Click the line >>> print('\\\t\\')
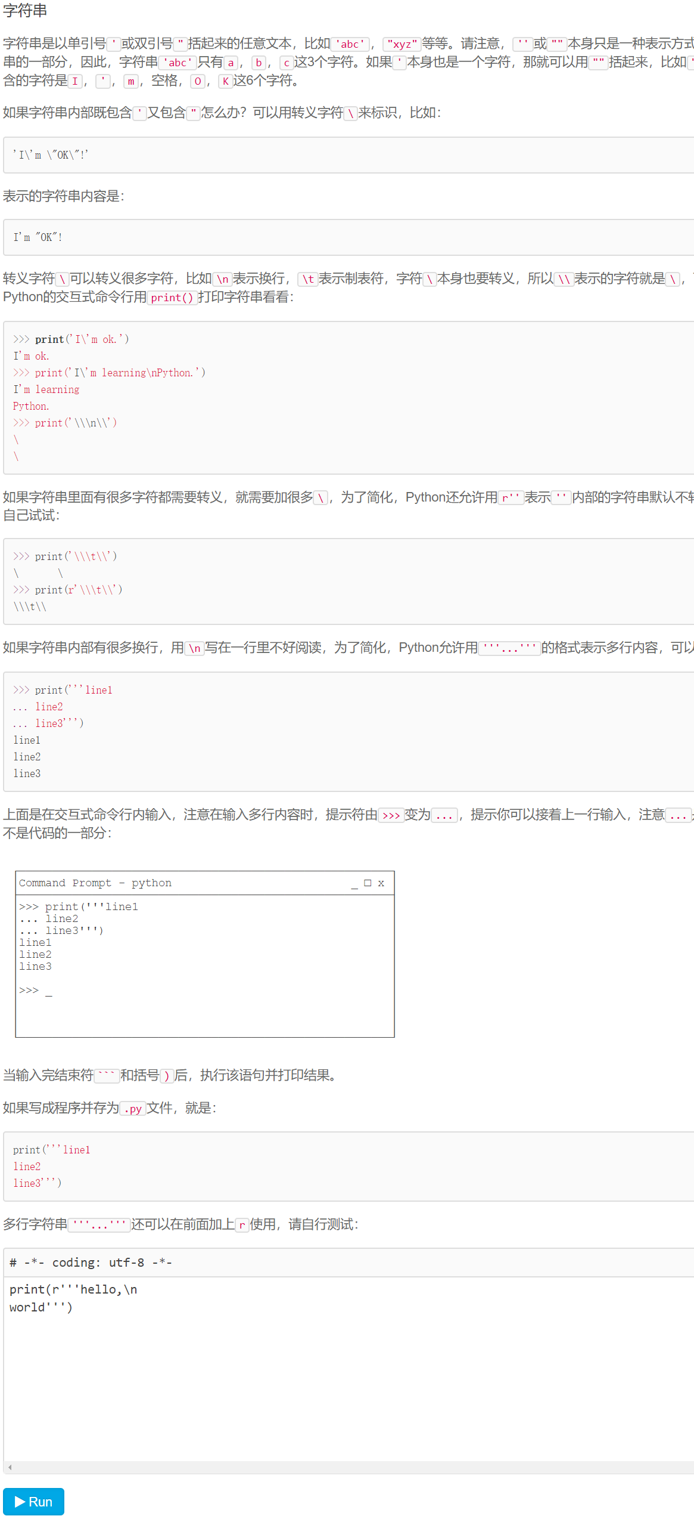694x1516 pixels. [x=65, y=556]
